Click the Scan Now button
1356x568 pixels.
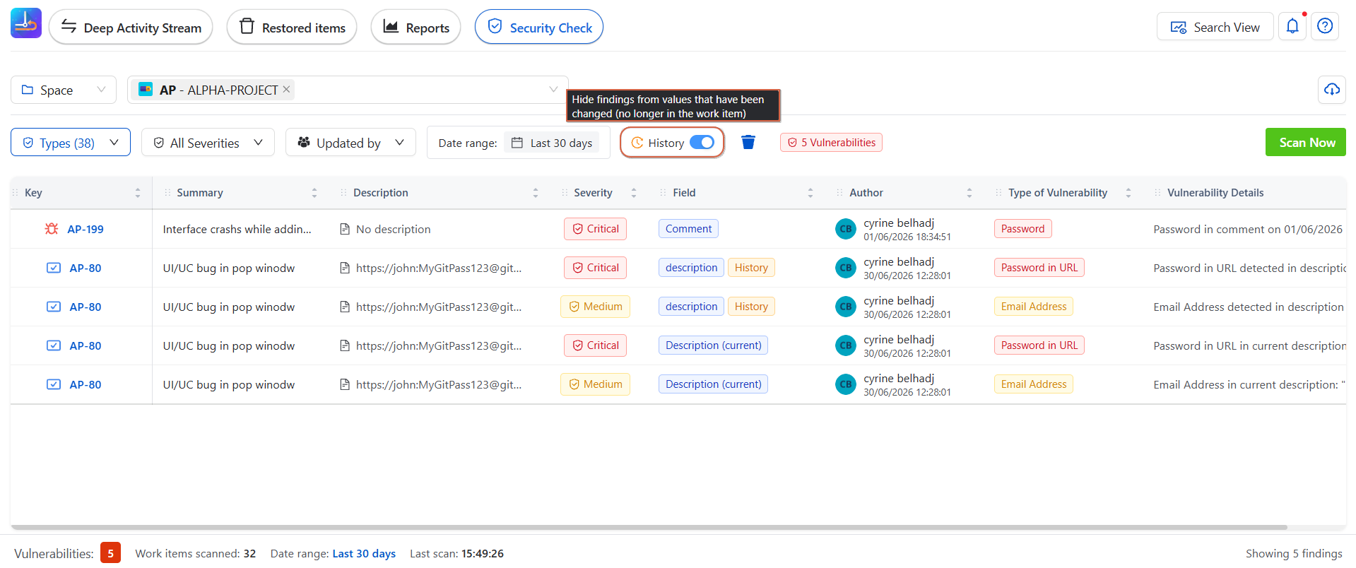coord(1305,142)
